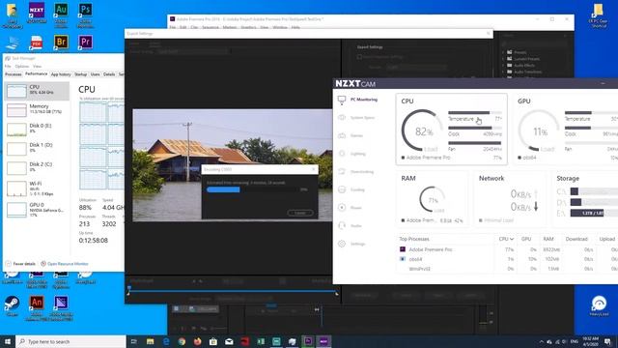Open the View menu in Task Manager
Screen dimensions: 618x348
click(37, 67)
